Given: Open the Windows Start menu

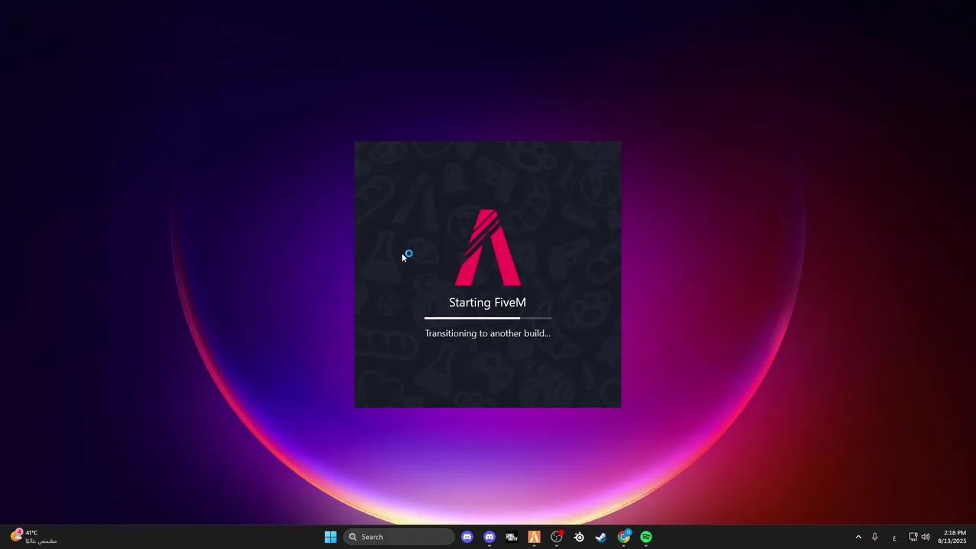Looking at the screenshot, I should [331, 537].
